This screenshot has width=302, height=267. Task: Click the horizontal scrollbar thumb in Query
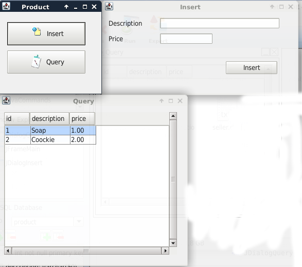86,251
